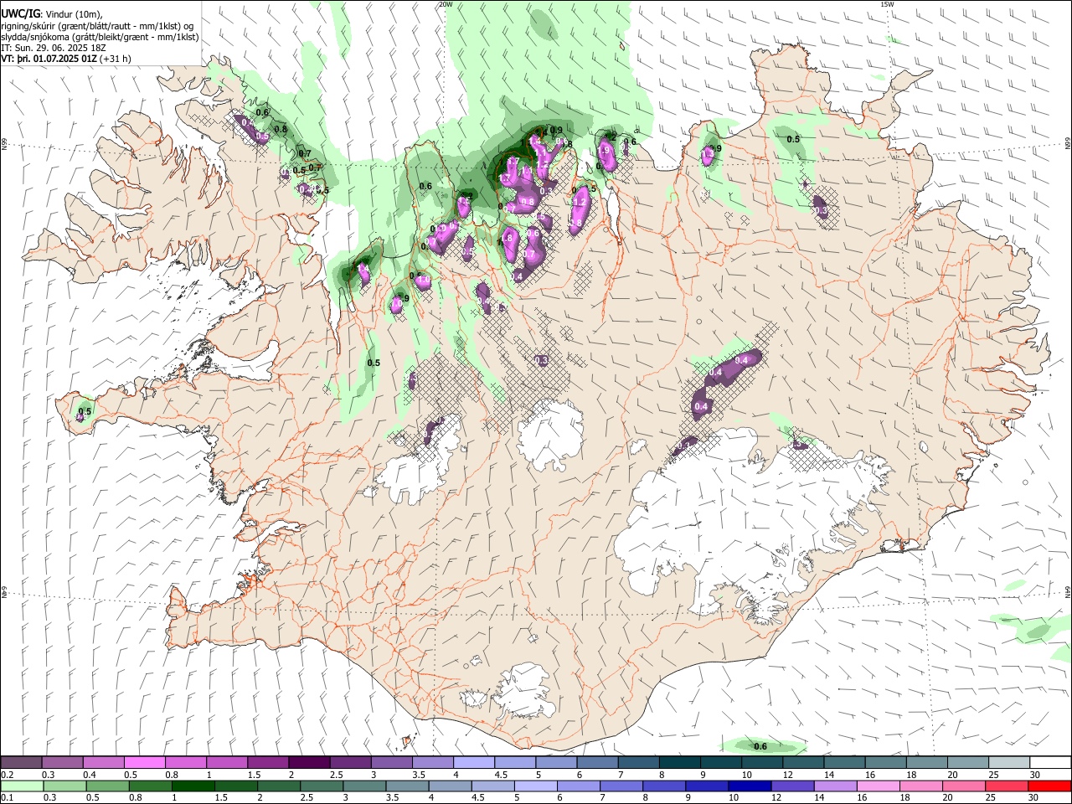
Task: Click the 'Vindur (10m)' header text
Action: click(x=74, y=14)
